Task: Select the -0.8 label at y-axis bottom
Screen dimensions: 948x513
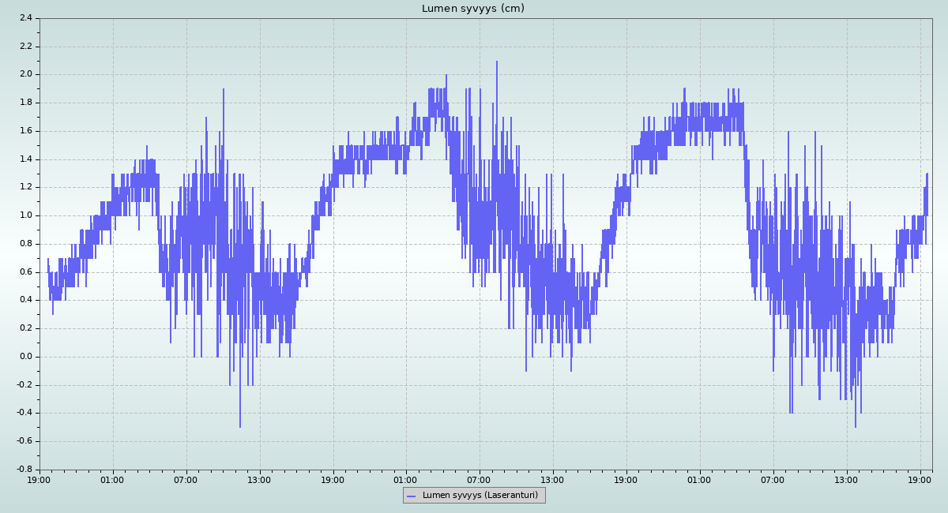Action: 24,470
